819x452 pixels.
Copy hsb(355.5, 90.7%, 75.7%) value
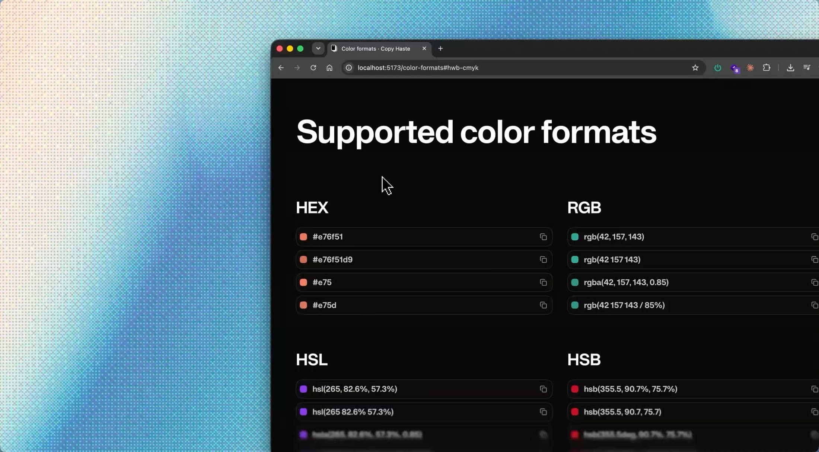(815, 389)
